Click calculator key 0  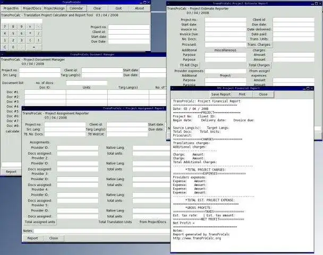point(13,47)
